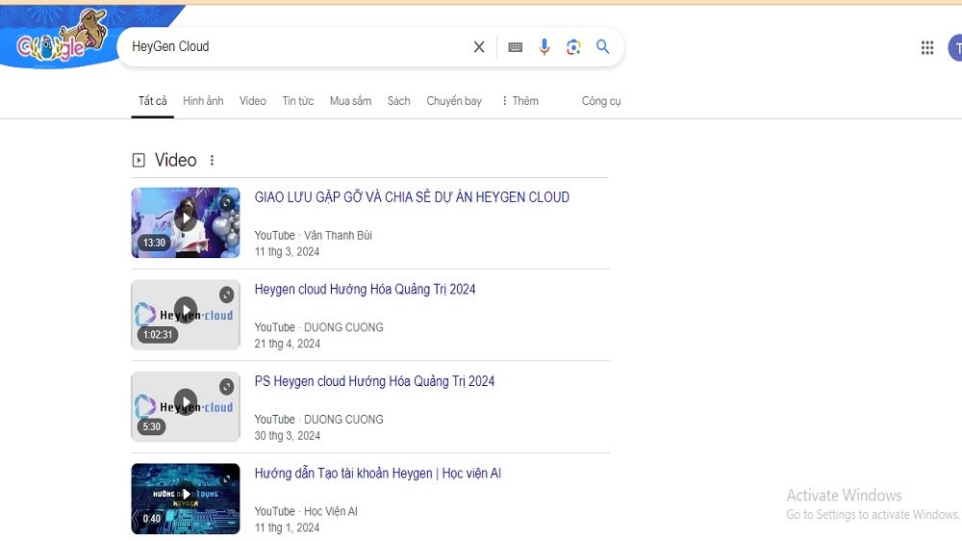Open Heygen cloud Hướng Hóa Quảng Trị 2024 link
Screen dimensions: 962x541
pos(365,289)
